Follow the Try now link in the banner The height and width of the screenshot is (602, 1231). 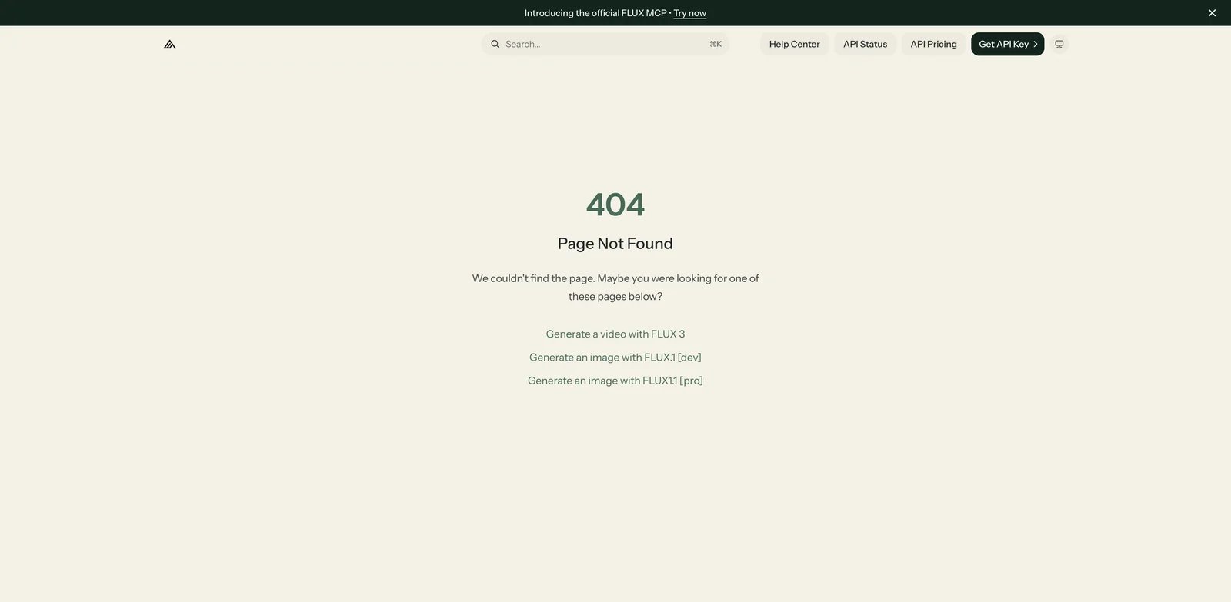(x=690, y=13)
